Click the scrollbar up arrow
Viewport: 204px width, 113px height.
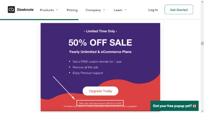point(202,1)
